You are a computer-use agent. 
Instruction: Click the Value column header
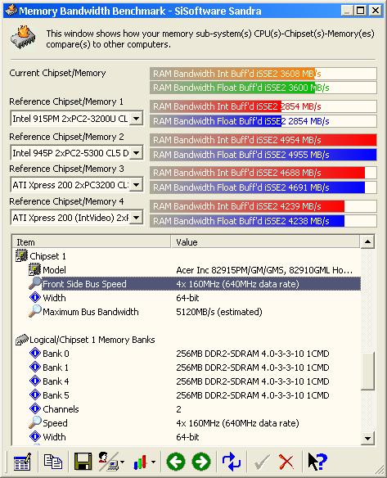click(x=265, y=242)
